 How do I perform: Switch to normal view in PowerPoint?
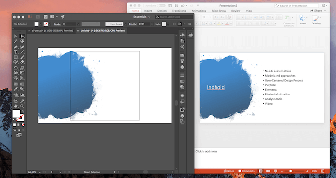click(x=261, y=171)
